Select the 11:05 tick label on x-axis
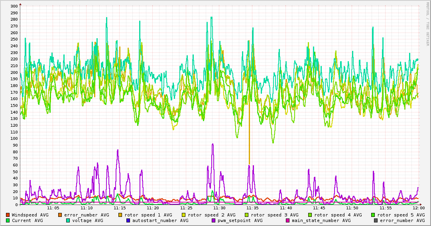 pyautogui.click(x=53, y=208)
